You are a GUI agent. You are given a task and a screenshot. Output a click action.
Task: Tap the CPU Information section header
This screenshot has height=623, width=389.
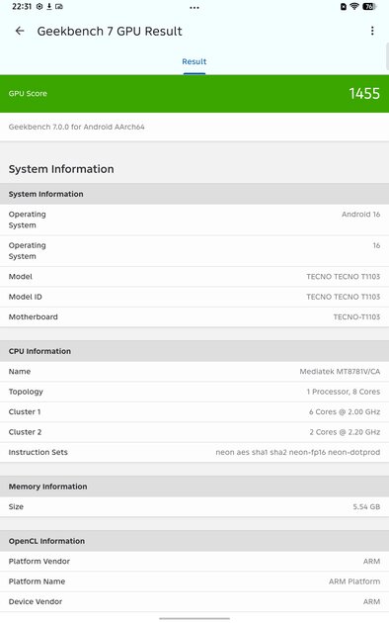coord(194,351)
